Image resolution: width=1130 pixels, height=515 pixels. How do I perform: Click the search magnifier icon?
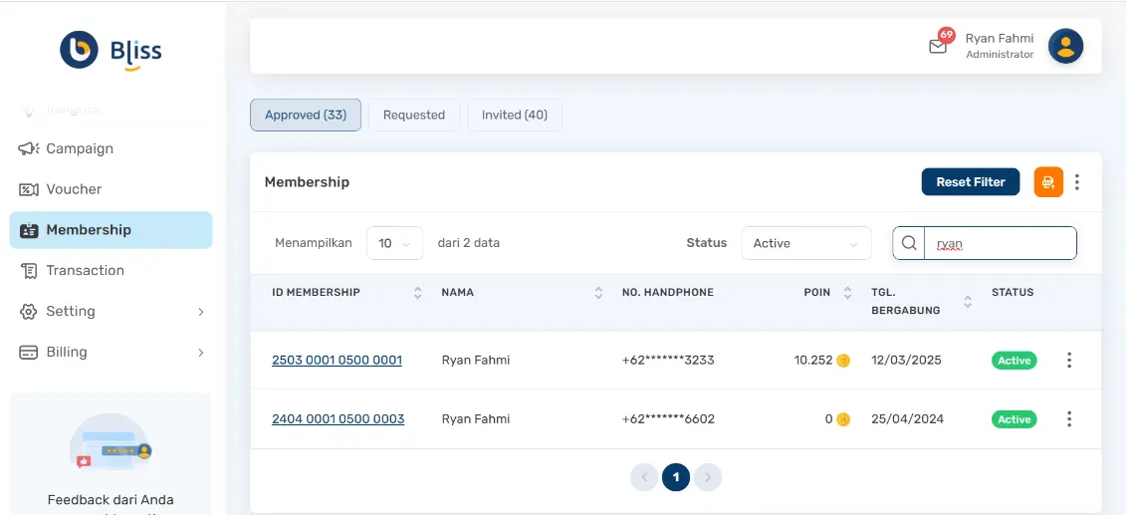tap(908, 243)
